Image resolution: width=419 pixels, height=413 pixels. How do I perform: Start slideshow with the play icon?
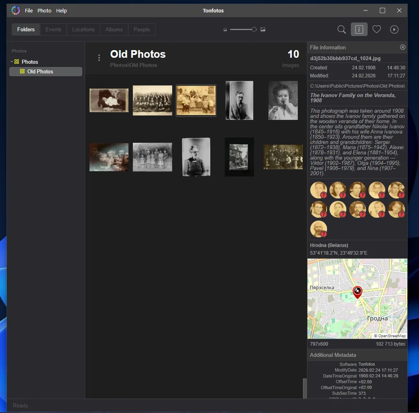[394, 29]
